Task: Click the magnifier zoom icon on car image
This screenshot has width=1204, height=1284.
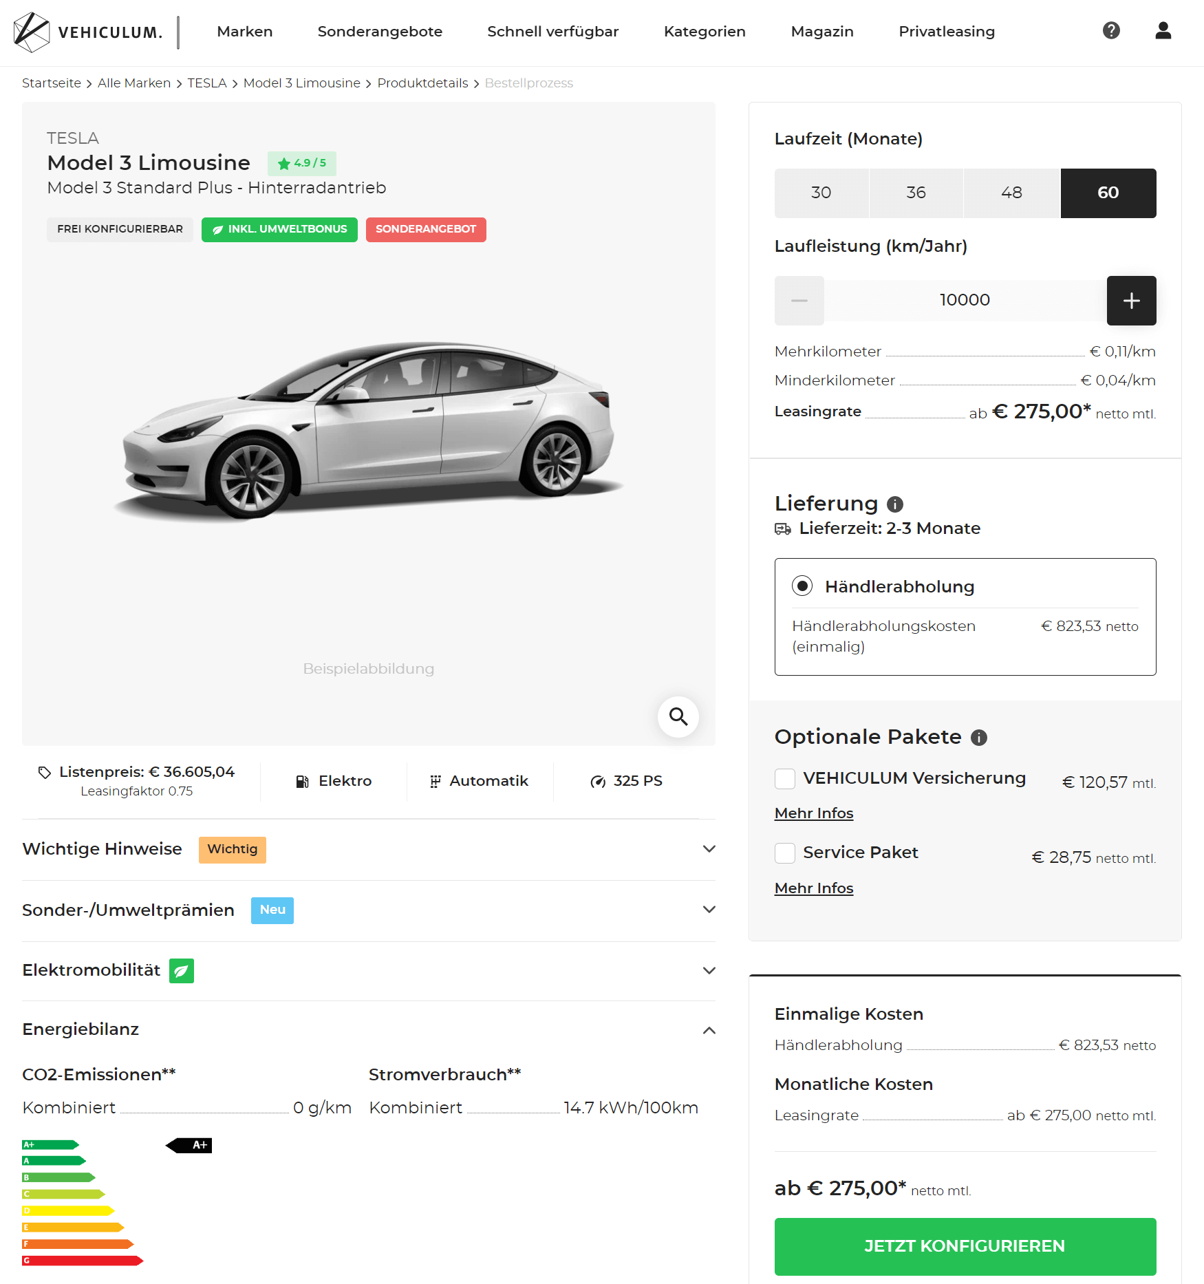Action: [x=678, y=716]
